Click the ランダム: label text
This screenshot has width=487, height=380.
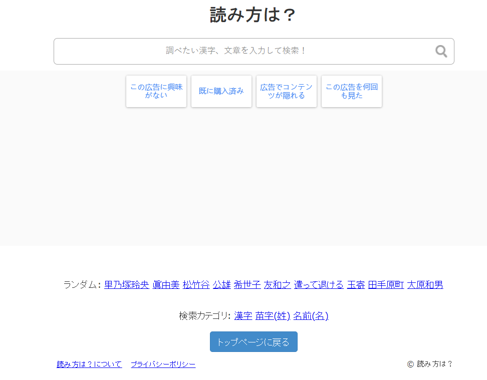click(82, 285)
